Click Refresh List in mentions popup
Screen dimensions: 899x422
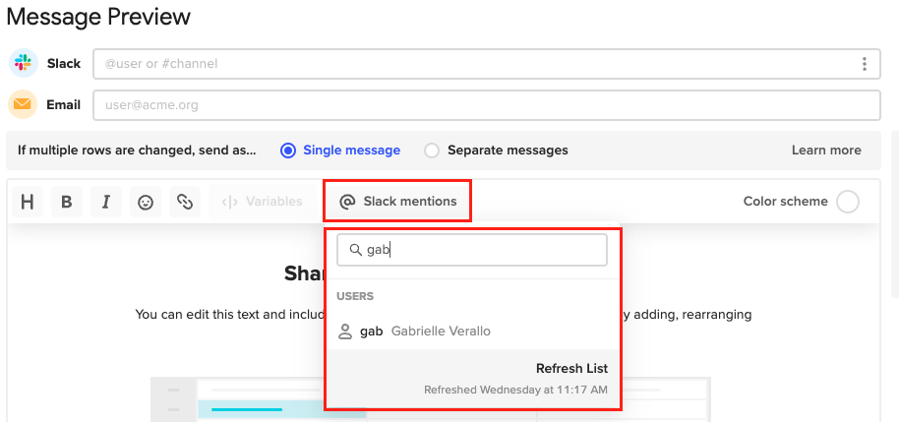point(571,368)
